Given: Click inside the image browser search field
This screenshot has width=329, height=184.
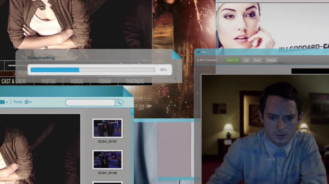Looking at the screenshot, I should pos(90,103).
